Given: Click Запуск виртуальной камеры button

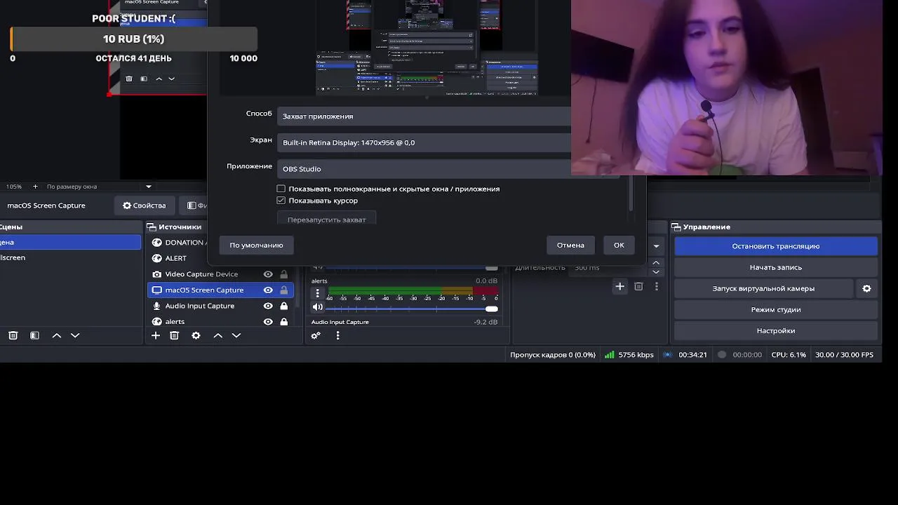Looking at the screenshot, I should (763, 288).
